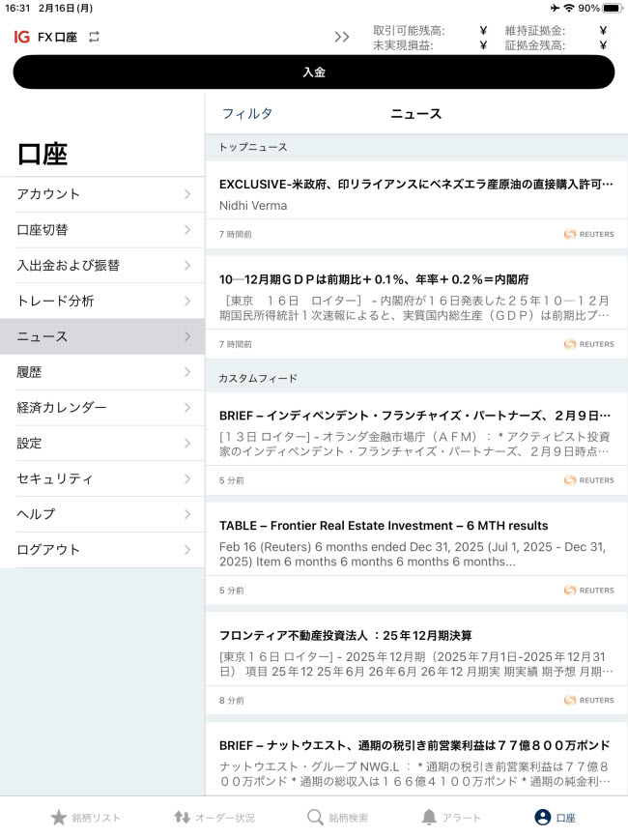The image size is (628, 837).
Task: Open the BRIEF インディペンデント・フランチャイズ article
Action: click(416, 444)
